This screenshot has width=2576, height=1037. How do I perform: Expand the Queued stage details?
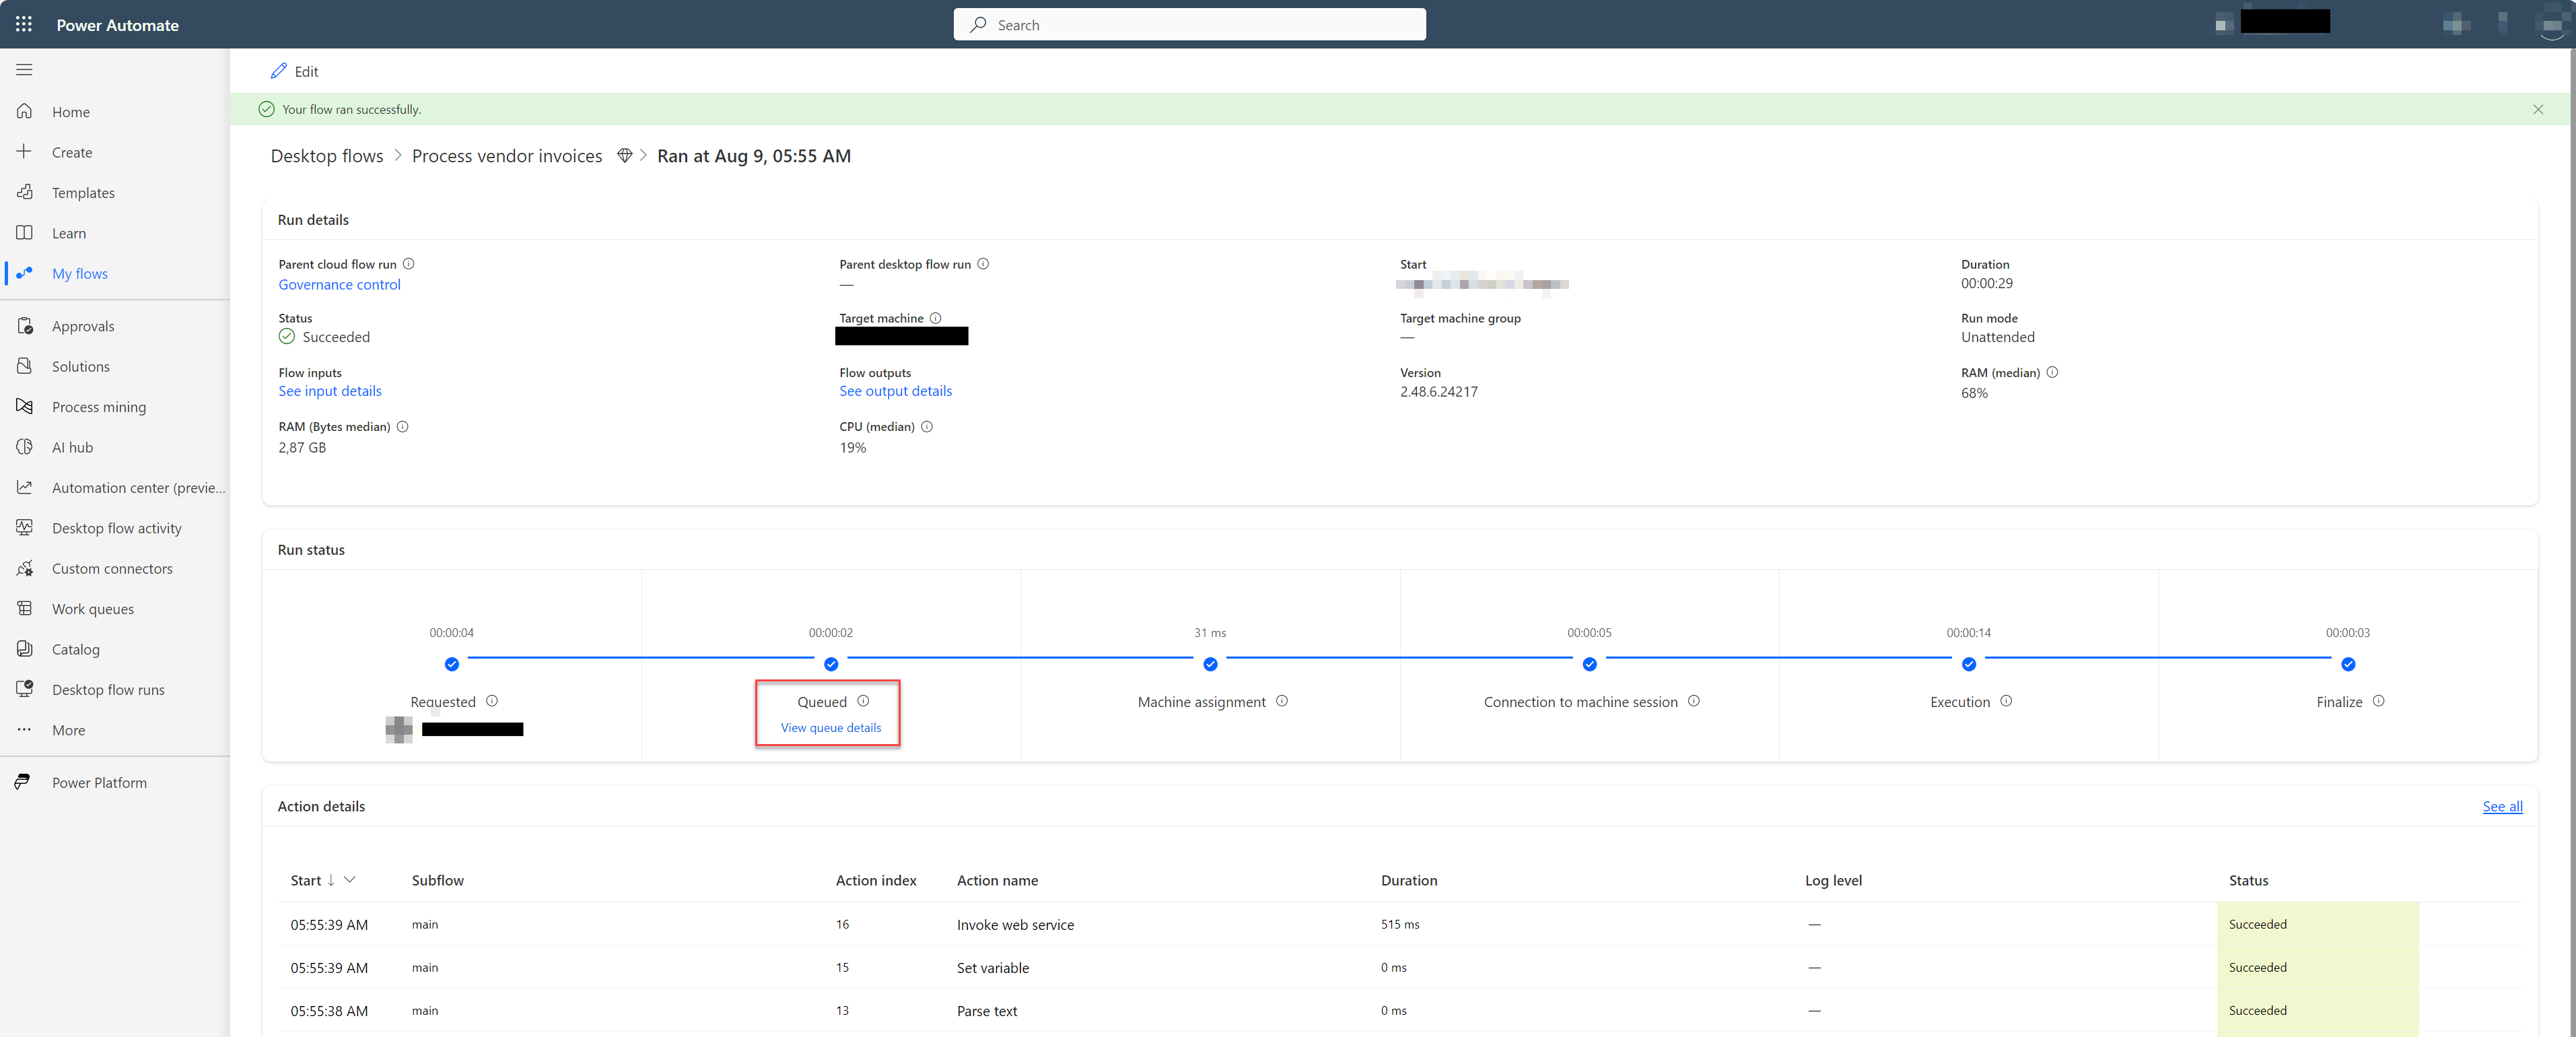pyautogui.click(x=827, y=728)
